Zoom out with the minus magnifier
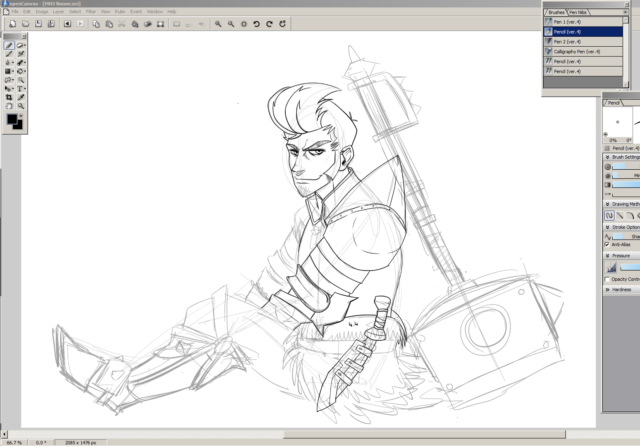 click(x=231, y=24)
